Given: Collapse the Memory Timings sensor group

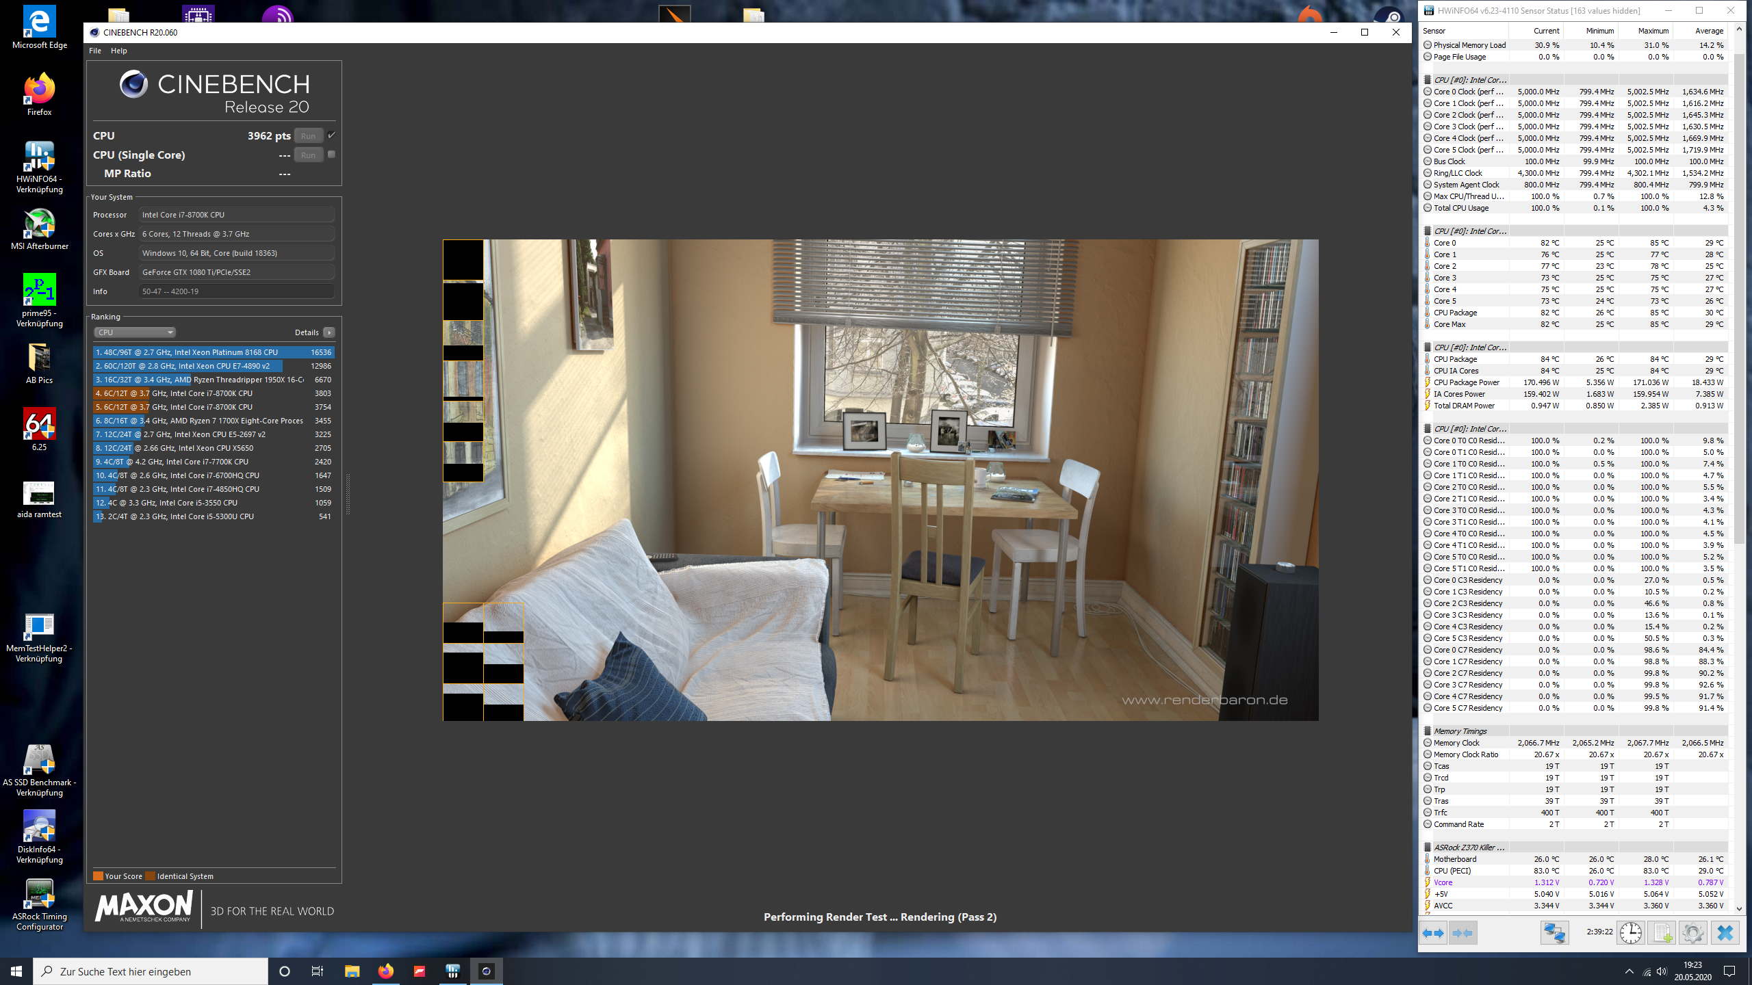Looking at the screenshot, I should point(1427,731).
